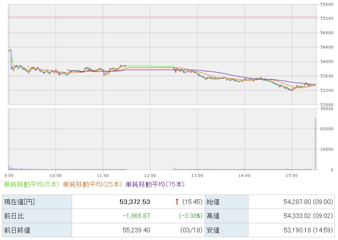Select the orange 単純移動平均(25本) legend label
The width and height of the screenshot is (338, 240).
[x=93, y=184]
